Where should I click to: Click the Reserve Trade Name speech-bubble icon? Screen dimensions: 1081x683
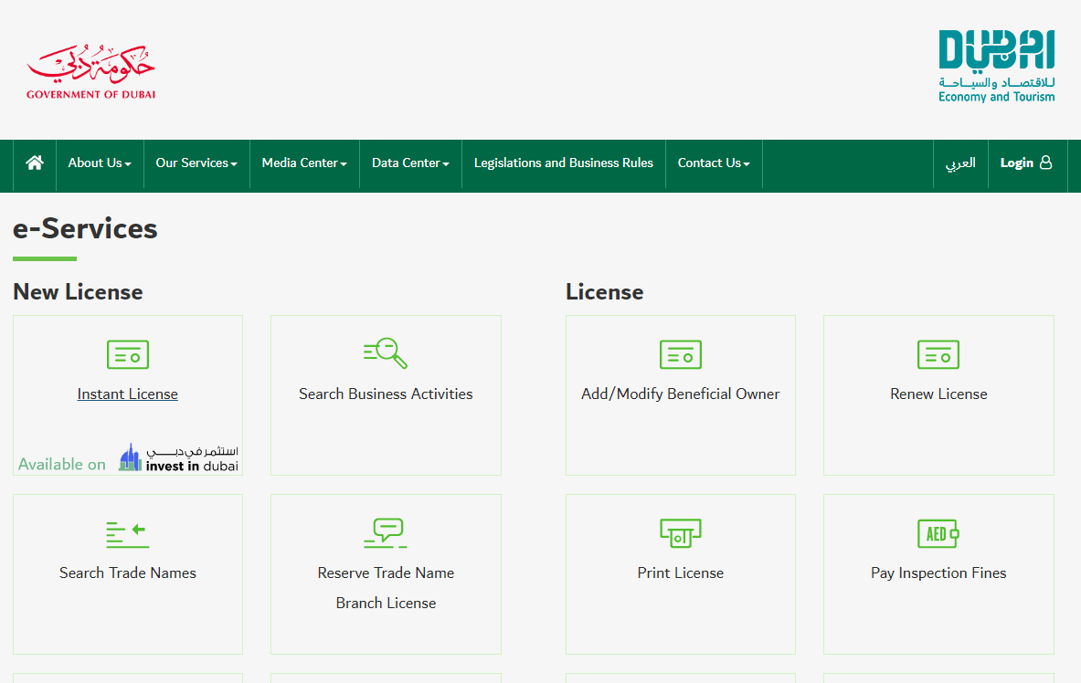pyautogui.click(x=385, y=533)
